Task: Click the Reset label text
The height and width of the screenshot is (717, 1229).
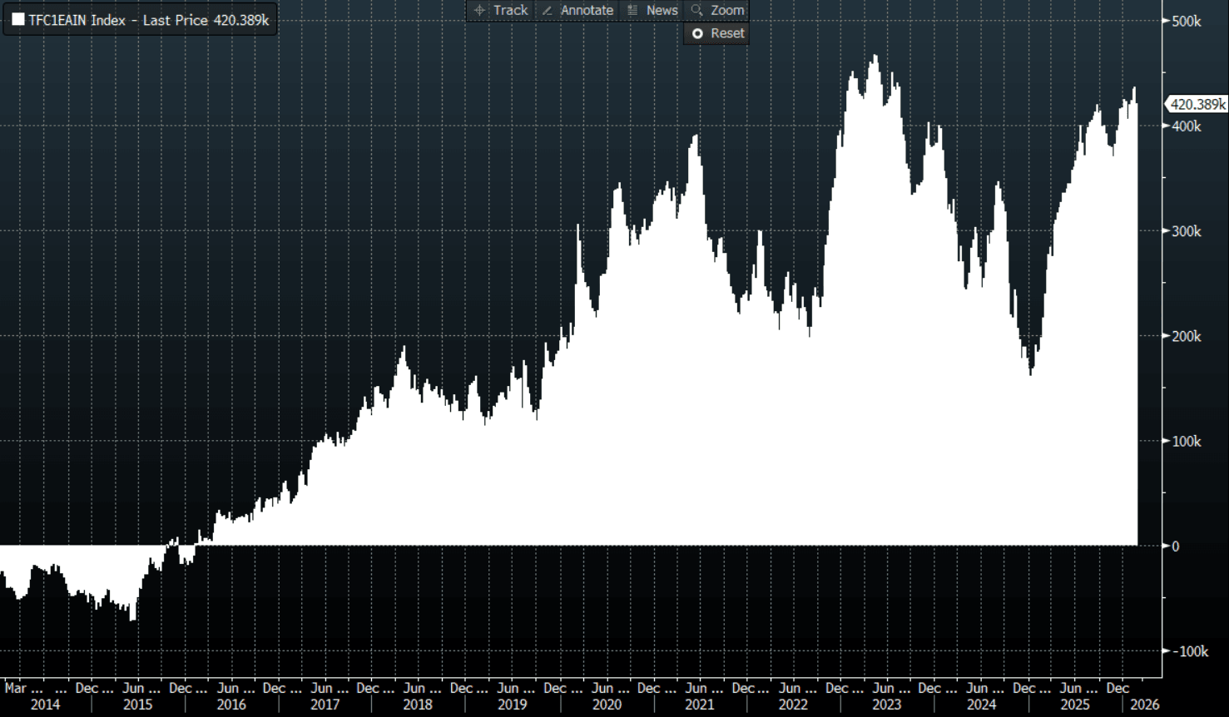Action: point(727,33)
